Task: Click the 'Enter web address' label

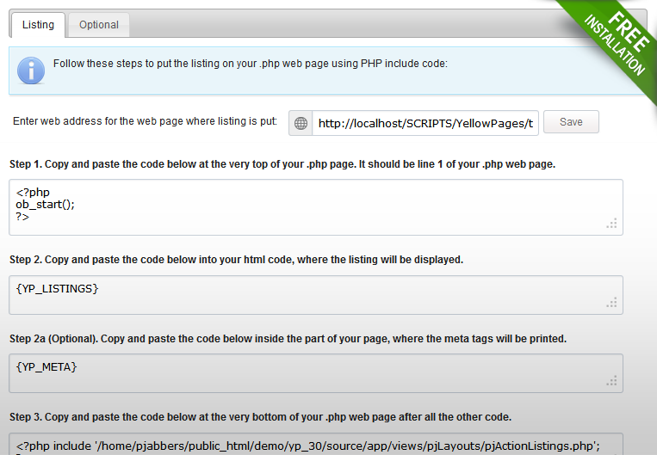Action: 145,121
